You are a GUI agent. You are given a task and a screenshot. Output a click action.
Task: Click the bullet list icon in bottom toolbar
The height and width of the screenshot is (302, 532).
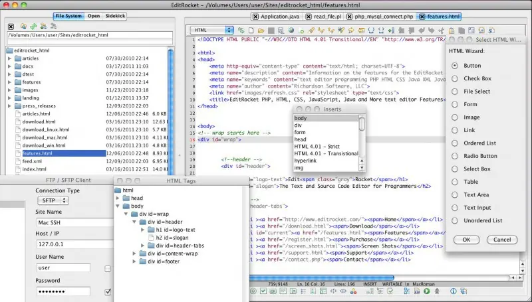pos(303,291)
